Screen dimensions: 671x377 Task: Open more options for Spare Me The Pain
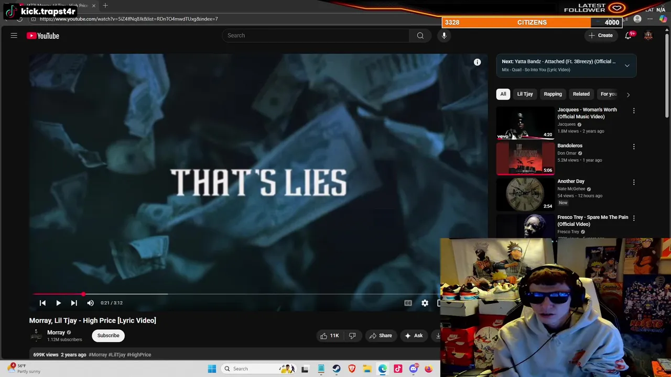pos(634,218)
